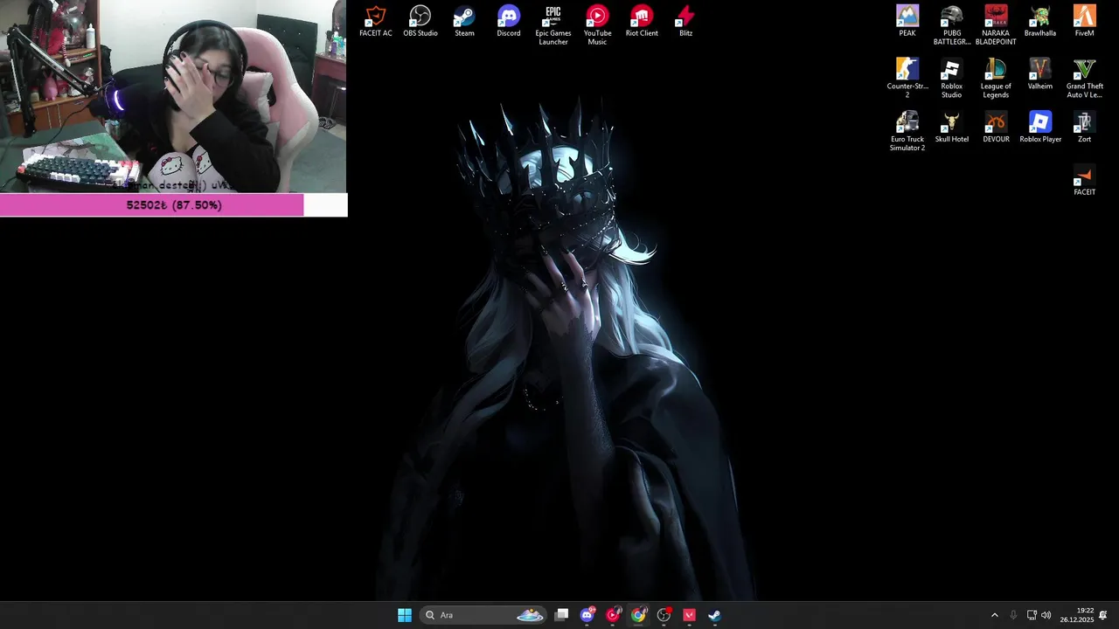Open YouTube Music desktop shortcut

click(x=597, y=25)
